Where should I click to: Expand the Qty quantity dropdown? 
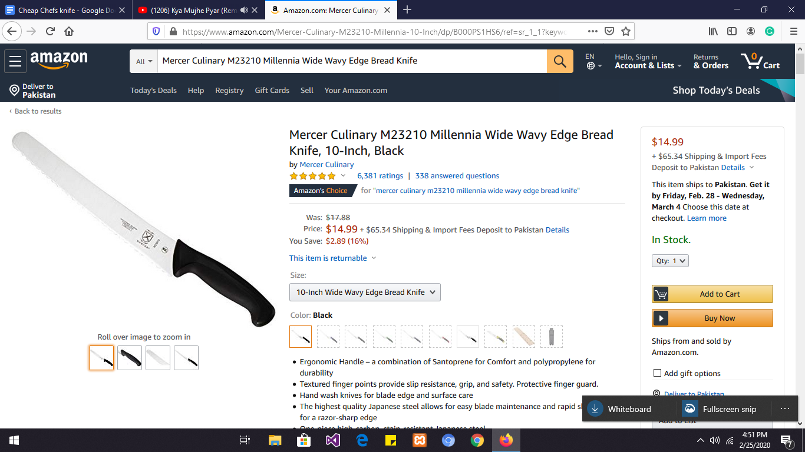point(670,261)
